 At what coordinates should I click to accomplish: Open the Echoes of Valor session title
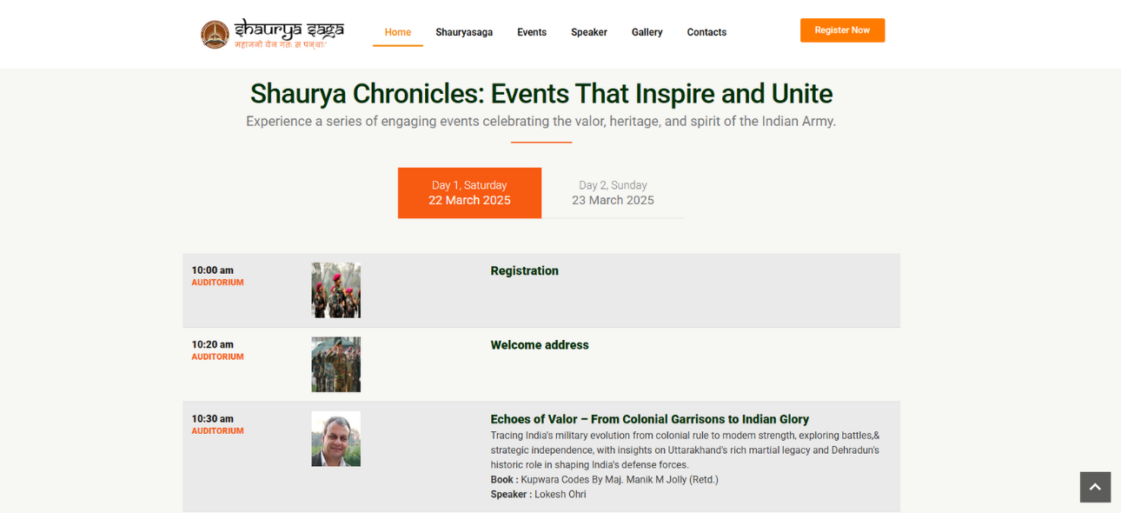[649, 419]
